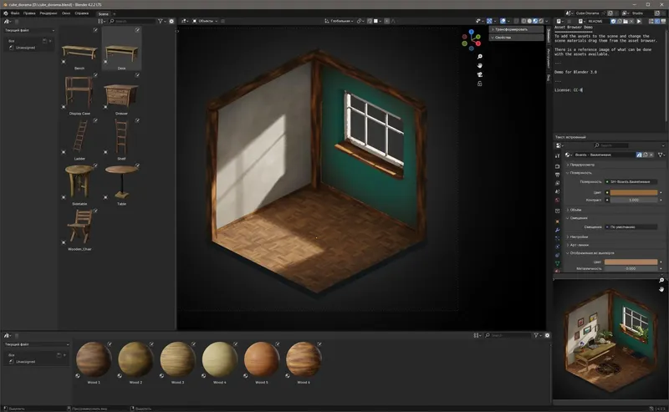Viewport: 669px width, 412px height.
Task: Toggle lock camera to view icon
Action: tap(479, 84)
